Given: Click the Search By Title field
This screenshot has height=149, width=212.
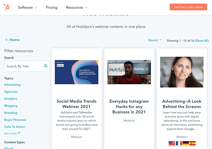Looking at the screenshot, I should (27, 66).
